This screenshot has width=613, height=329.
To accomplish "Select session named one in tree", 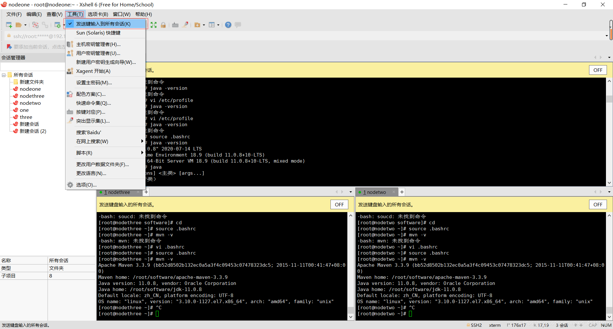I will (24, 110).
